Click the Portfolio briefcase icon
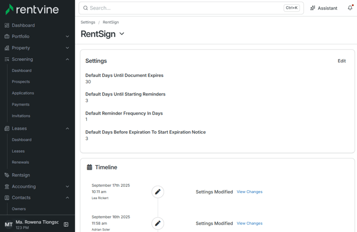 click(x=7, y=36)
